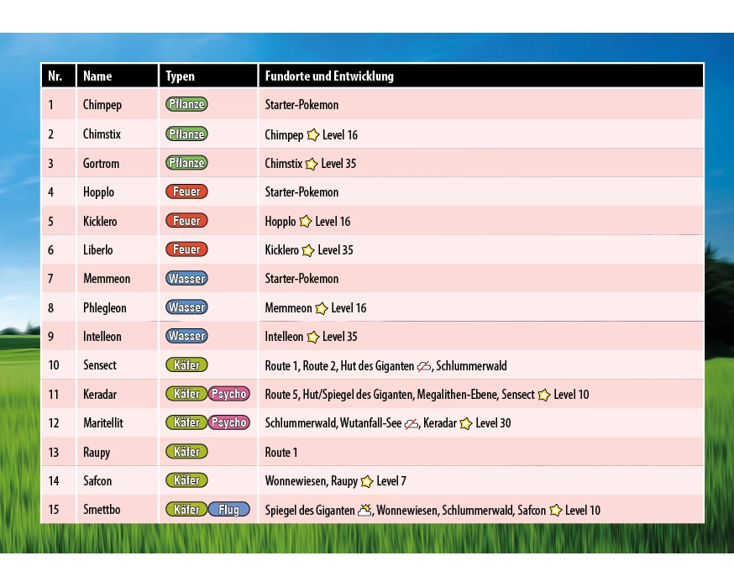Select the Pflanze type badge for Chimpep
The image size is (734, 587).
(x=186, y=105)
